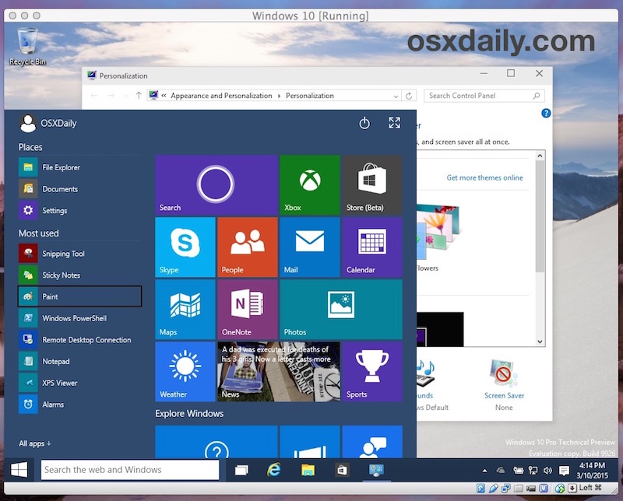Open the clock showing 4:14 PM
Viewport: 623px width, 501px height.
[x=592, y=471]
